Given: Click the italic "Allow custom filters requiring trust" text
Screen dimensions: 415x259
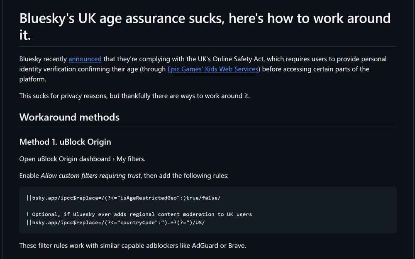Looking at the screenshot, I should coord(91,175).
